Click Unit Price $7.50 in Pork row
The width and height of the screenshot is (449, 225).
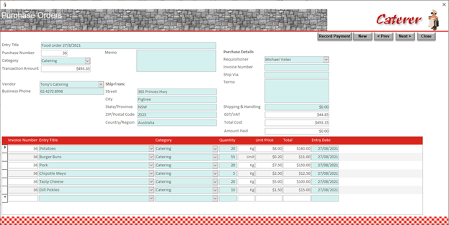[x=269, y=165]
